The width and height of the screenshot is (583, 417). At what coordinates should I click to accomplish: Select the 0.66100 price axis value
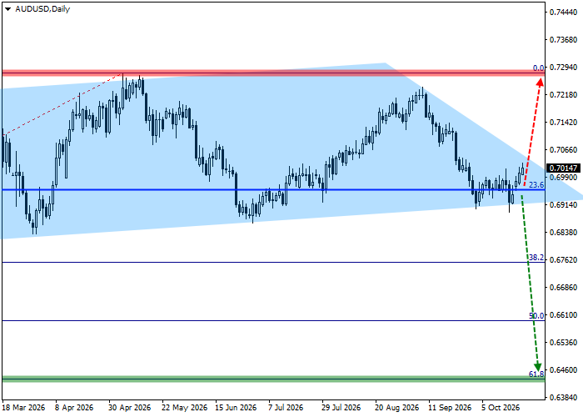[564, 315]
